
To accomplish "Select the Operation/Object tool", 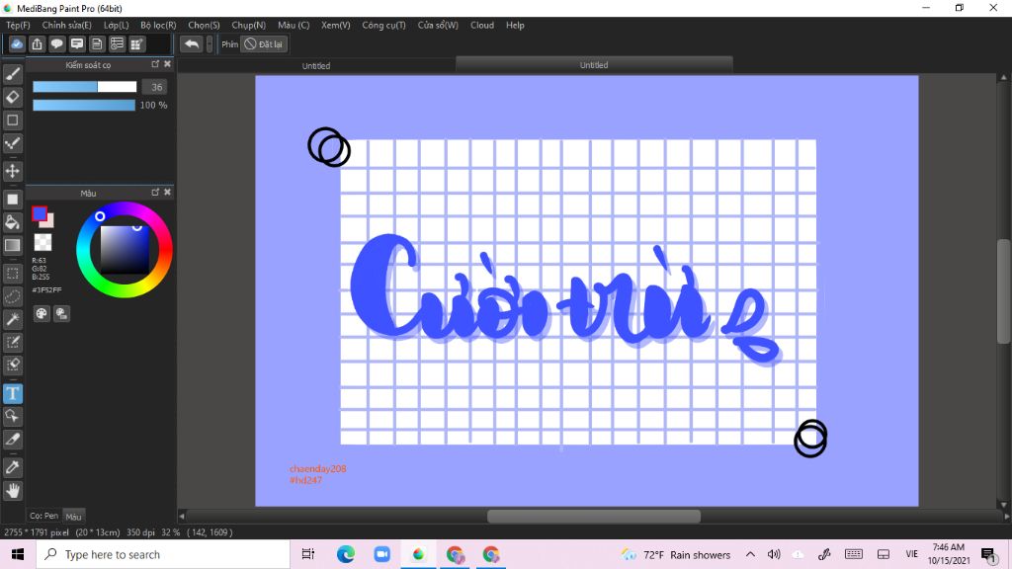I will click(12, 416).
